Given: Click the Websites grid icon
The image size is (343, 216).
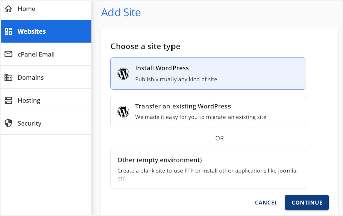Looking at the screenshot, I should pos(8,31).
